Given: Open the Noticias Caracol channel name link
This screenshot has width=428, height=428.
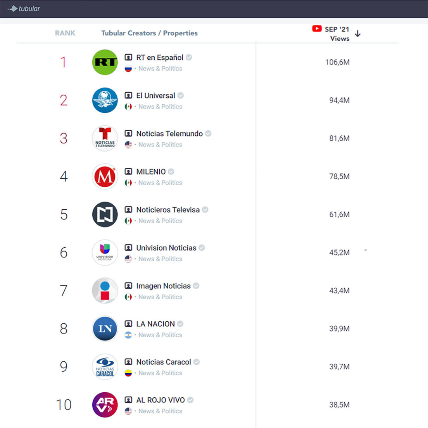Looking at the screenshot, I should click(164, 362).
